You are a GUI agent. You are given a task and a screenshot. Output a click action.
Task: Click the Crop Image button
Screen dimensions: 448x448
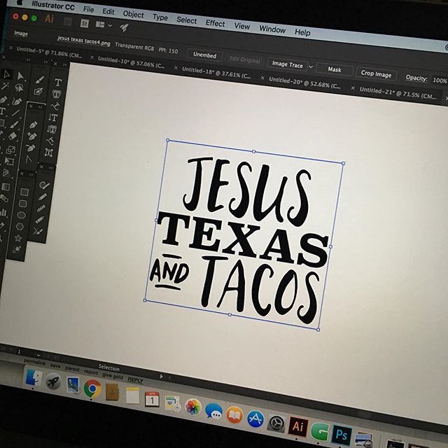376,74
